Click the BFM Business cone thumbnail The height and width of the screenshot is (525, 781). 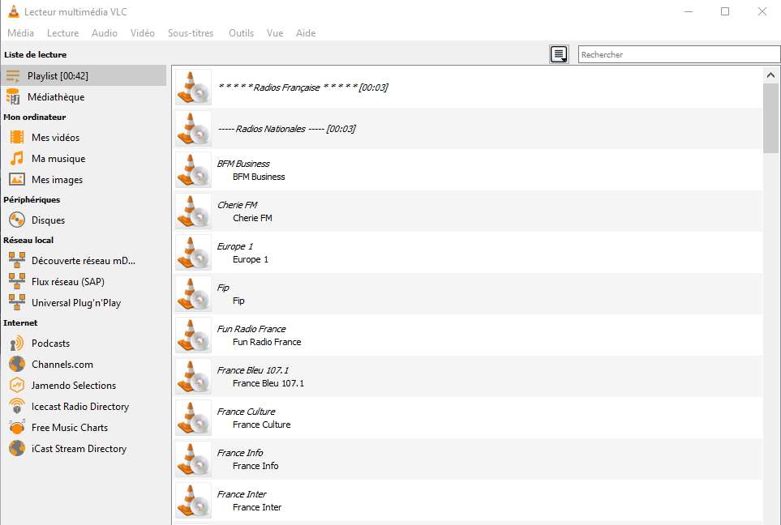[193, 170]
